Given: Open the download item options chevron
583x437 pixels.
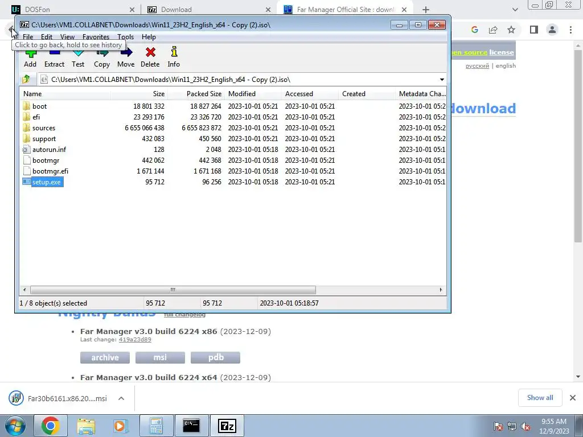Looking at the screenshot, I should click(x=121, y=398).
